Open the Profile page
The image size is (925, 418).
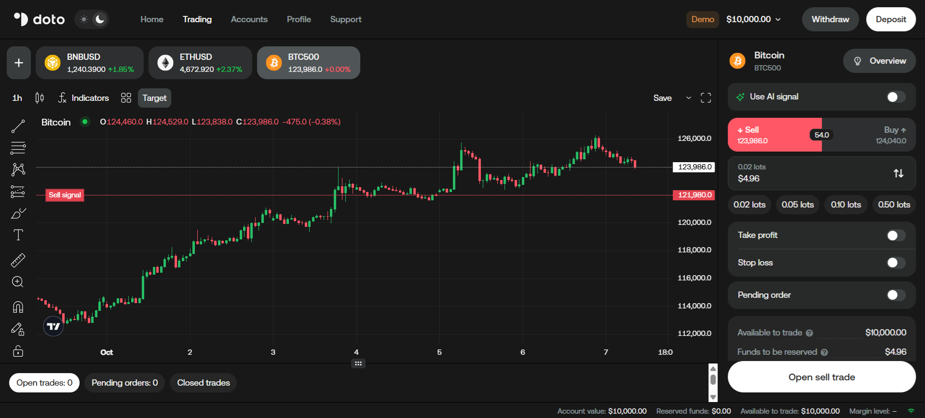point(299,19)
